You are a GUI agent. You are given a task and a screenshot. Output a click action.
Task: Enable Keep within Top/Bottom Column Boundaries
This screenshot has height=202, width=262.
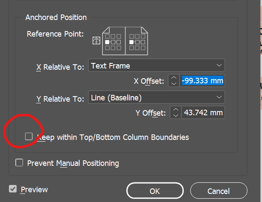(x=29, y=137)
